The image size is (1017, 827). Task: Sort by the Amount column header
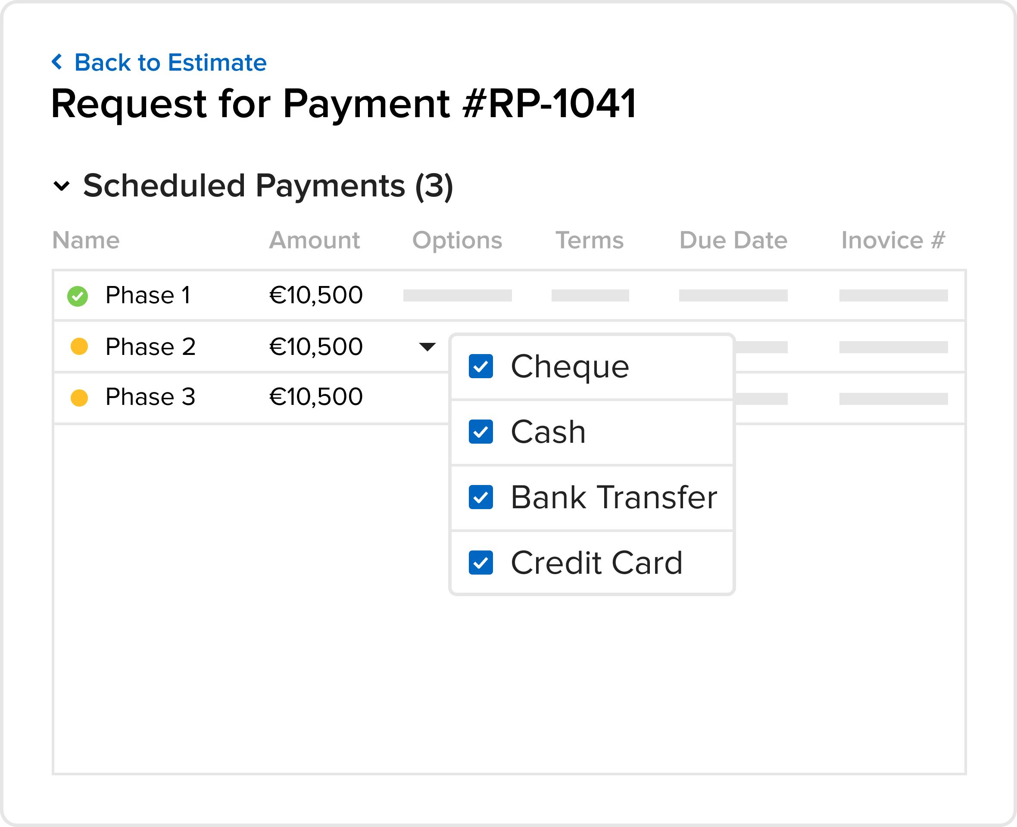coord(315,240)
